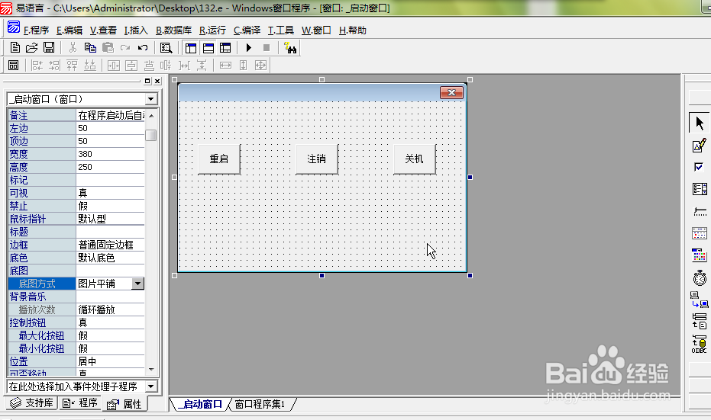Open the W.窗口 menu

pyautogui.click(x=316, y=30)
